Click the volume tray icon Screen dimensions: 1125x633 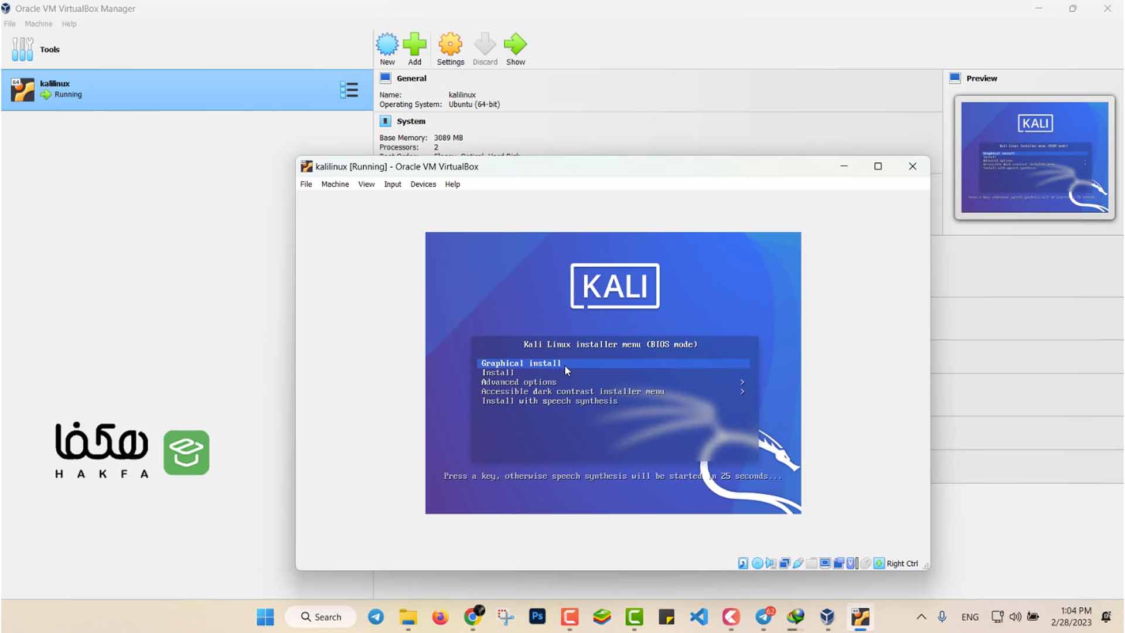(x=1015, y=617)
